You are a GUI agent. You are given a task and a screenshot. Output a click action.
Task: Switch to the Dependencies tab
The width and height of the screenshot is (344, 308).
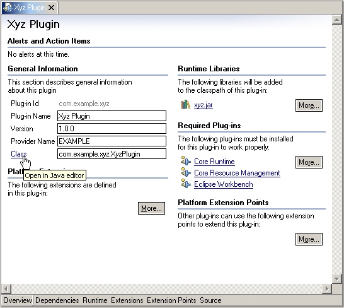[x=57, y=300]
